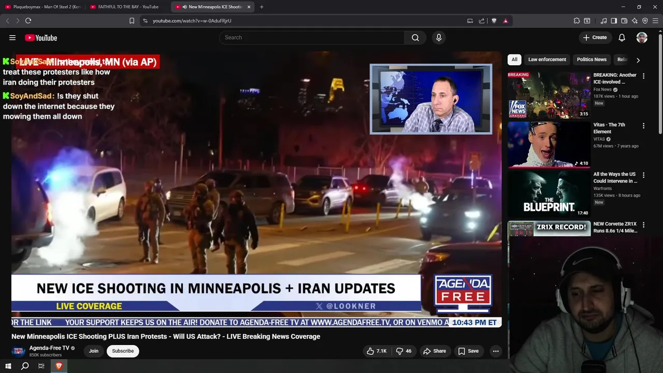Click the video title text
Screen dimensions: 663x373
click(166, 337)
